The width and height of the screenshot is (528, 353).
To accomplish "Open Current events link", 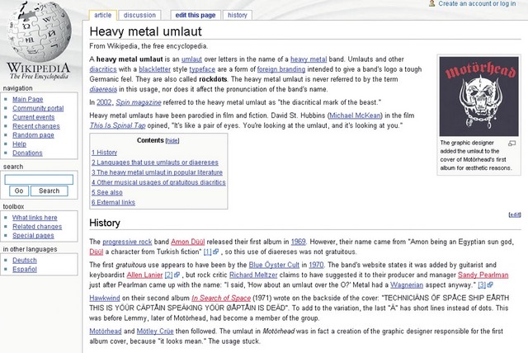I will [x=33, y=117].
